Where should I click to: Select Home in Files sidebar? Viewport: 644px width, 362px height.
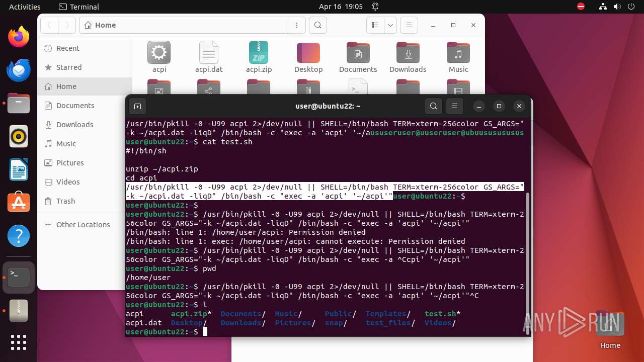coord(85,86)
